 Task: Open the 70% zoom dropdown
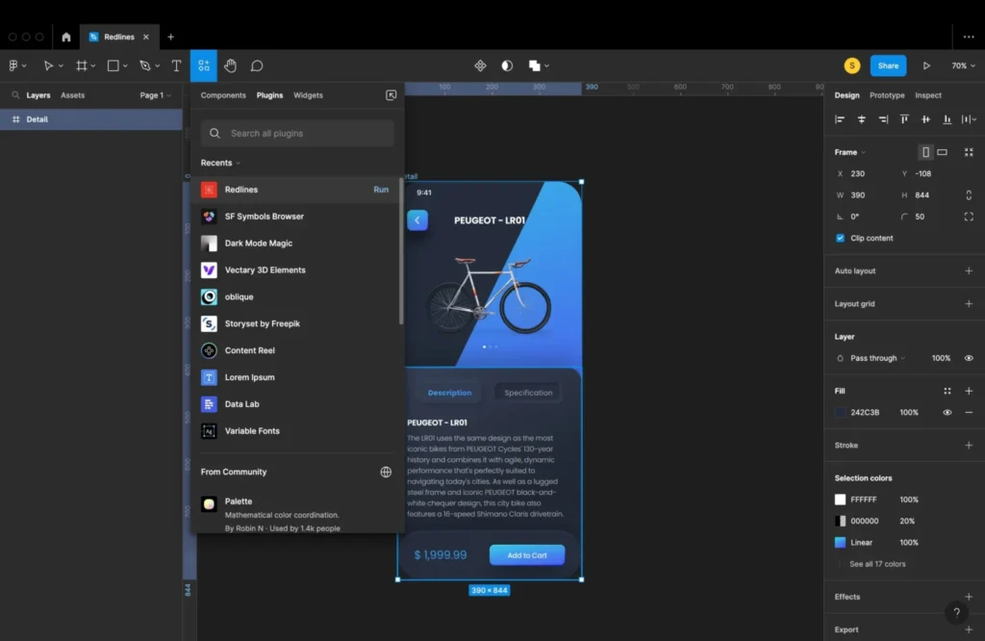tap(963, 65)
